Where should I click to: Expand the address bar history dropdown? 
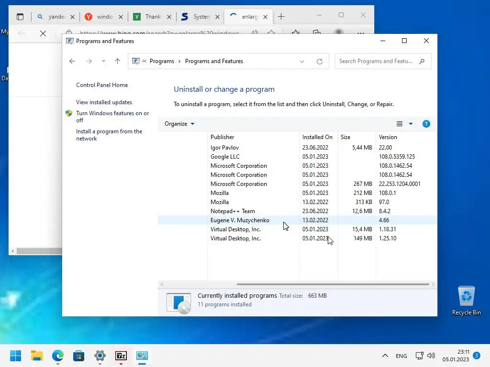pyautogui.click(x=302, y=62)
